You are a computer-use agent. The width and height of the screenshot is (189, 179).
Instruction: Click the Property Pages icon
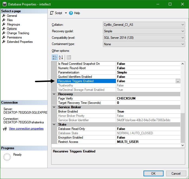tap(69, 57)
